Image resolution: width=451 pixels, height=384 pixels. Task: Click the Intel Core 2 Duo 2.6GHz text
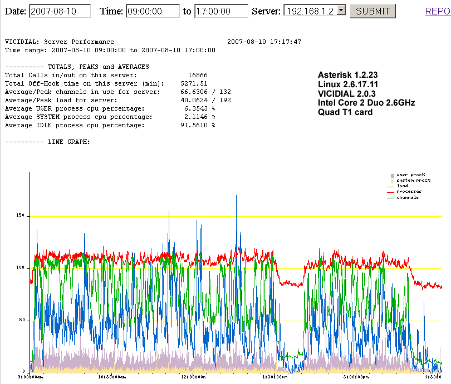coord(366,103)
